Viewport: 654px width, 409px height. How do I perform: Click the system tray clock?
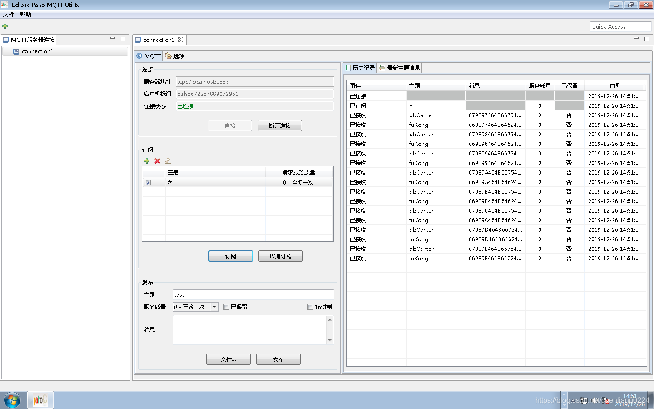630,400
